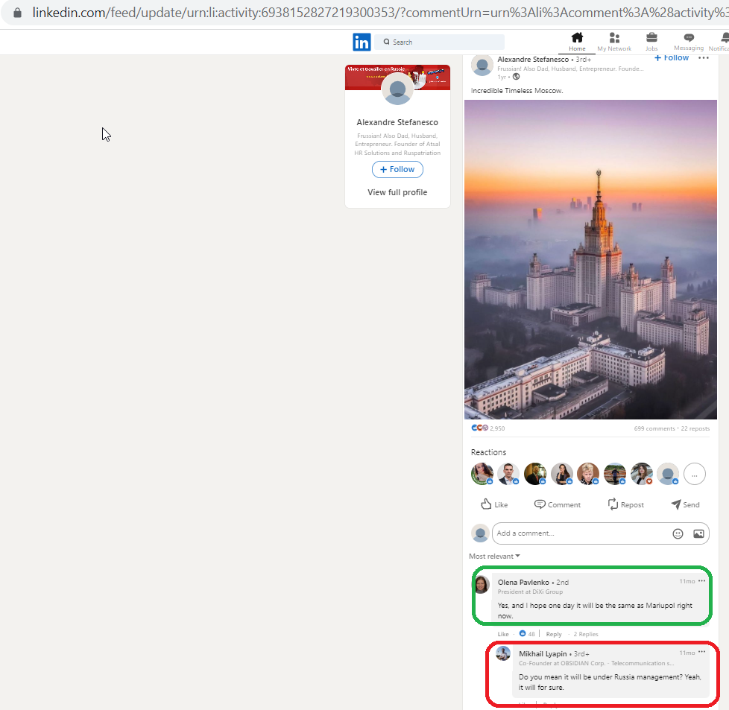This screenshot has width=729, height=710.
Task: Open the Home tab in the navigation bar
Action: (x=577, y=42)
